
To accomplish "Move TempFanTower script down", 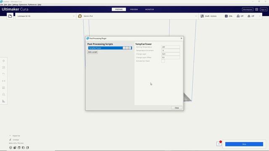I will point(127,48).
